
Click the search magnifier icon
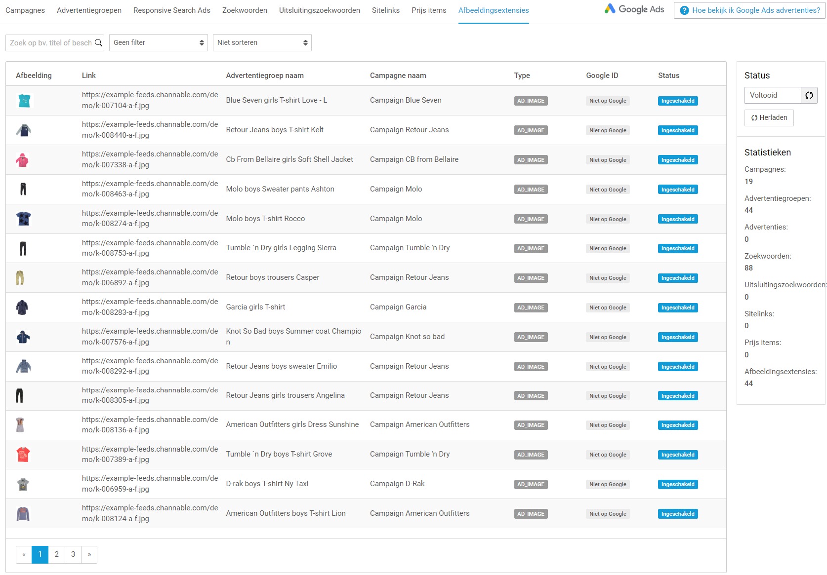98,43
